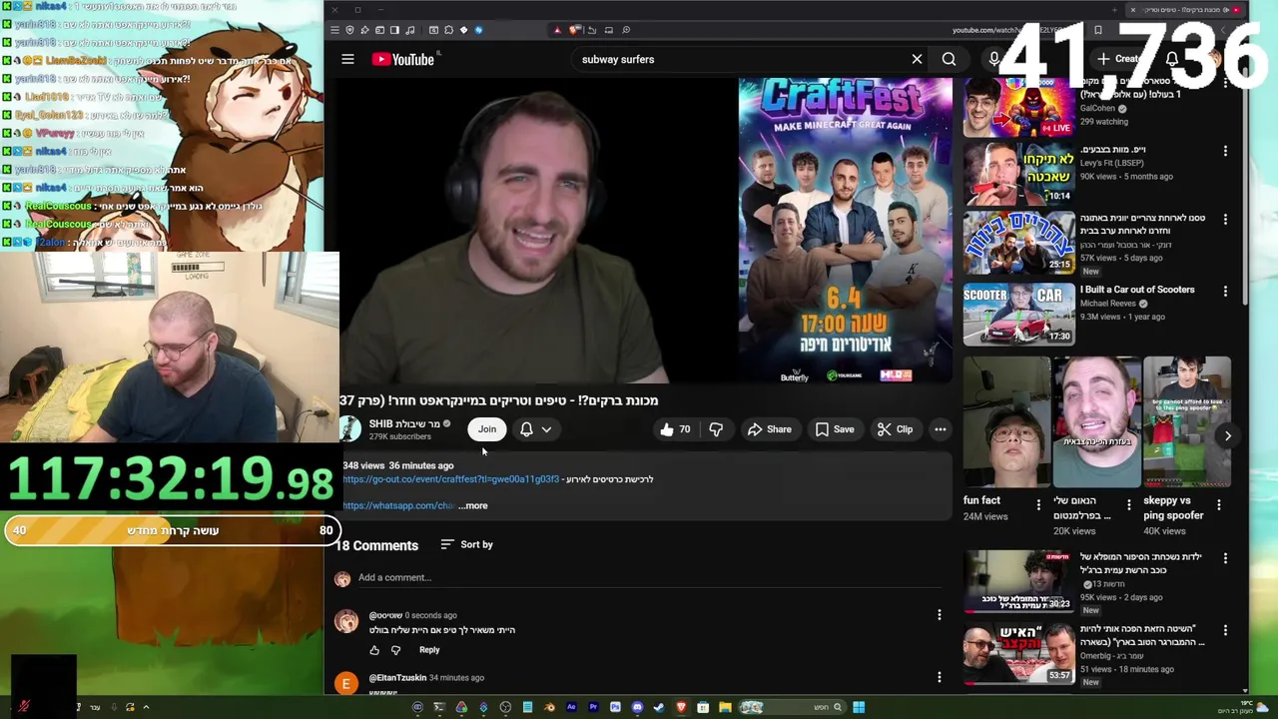Open skeppy vs ping spoofer short
Screen dimensions: 1278x719
tap(1187, 422)
